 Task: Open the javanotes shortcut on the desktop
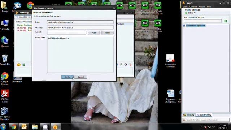click(x=170, y=61)
